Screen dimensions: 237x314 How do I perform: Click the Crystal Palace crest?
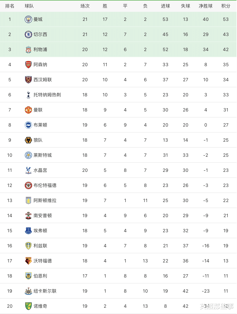point(28,170)
